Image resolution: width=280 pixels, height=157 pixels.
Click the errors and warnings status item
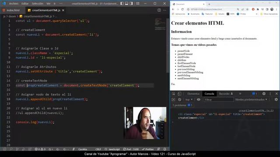tap(40, 149)
